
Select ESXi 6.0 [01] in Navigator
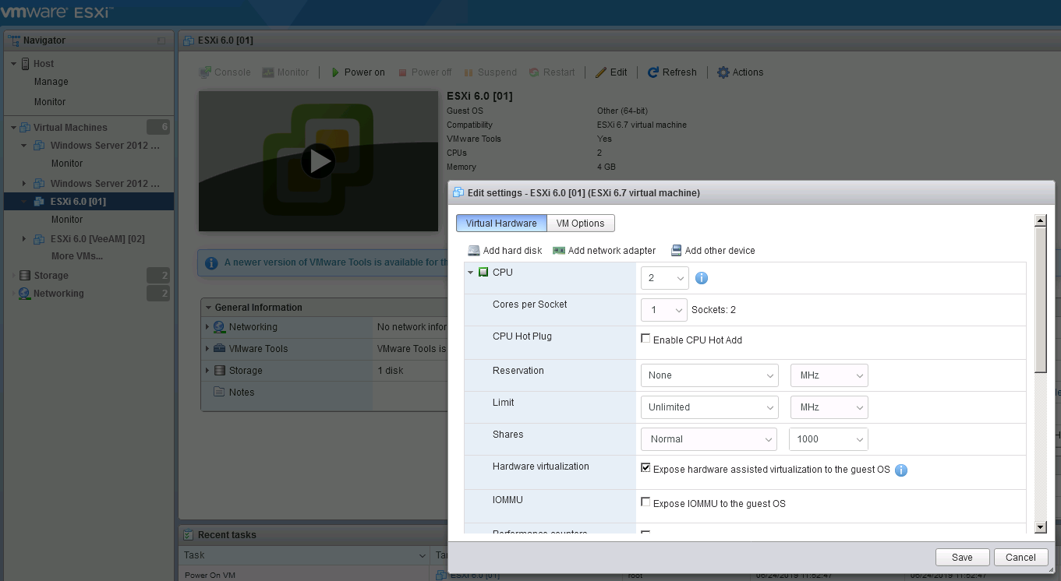[x=88, y=202]
